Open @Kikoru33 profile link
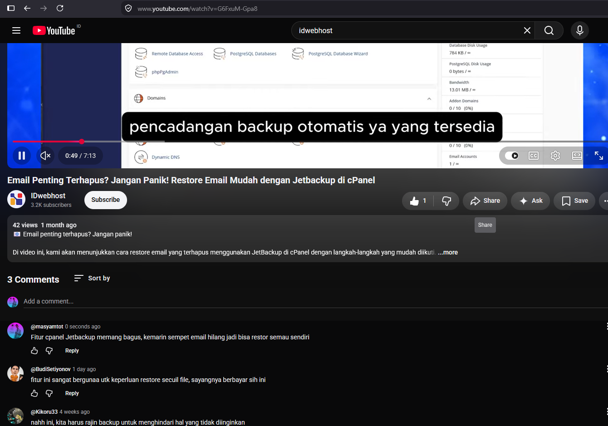This screenshot has height=426, width=608. 44,412
